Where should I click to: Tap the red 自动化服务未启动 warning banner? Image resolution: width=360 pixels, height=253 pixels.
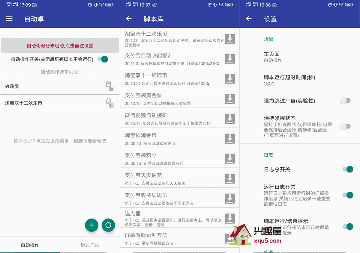tap(60, 46)
